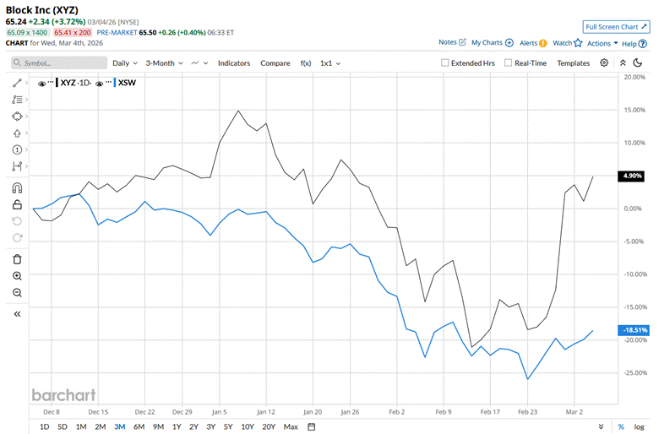This screenshot has height=434, width=659.
Task: Click the trash delete drawings icon
Action: point(18,258)
